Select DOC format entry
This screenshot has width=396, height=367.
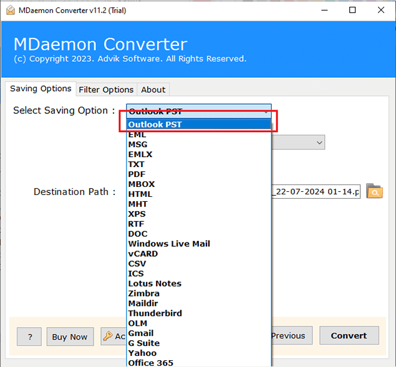(x=199, y=234)
